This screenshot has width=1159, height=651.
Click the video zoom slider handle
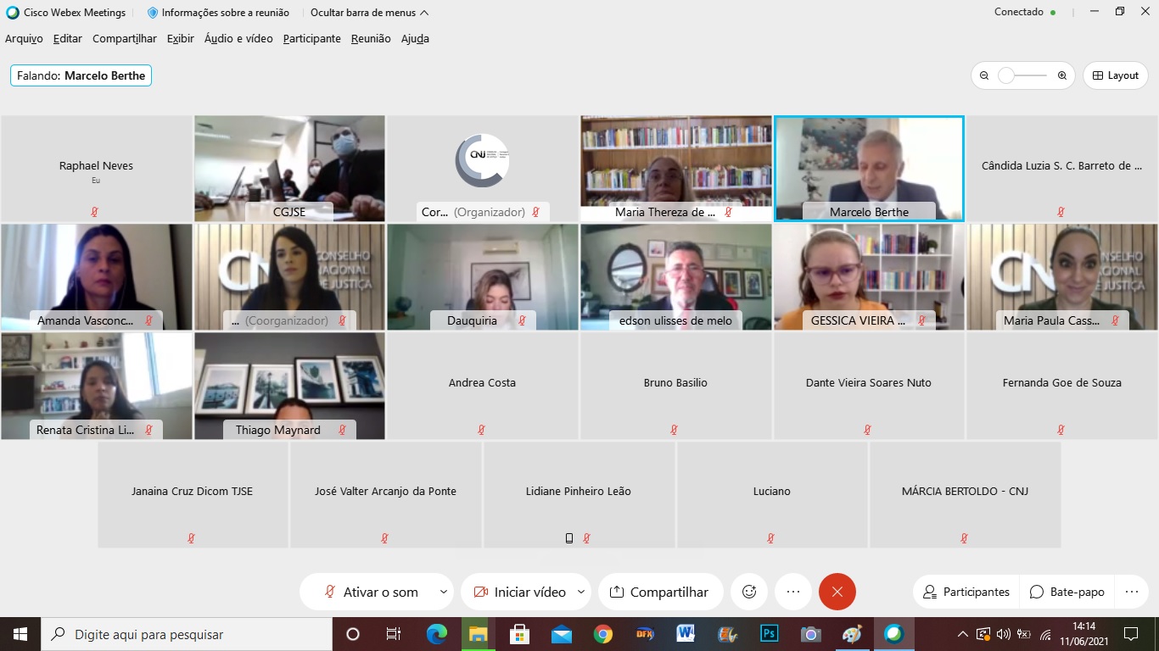(x=1006, y=75)
